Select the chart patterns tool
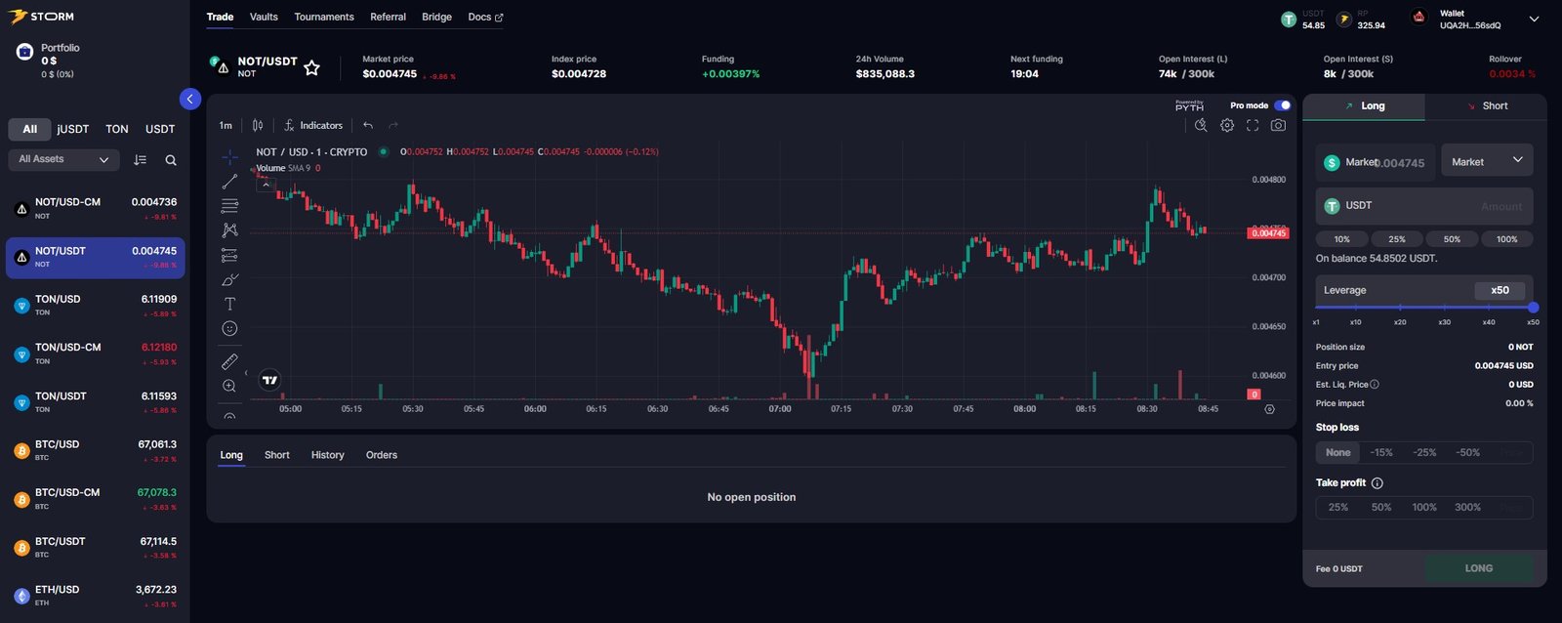 point(229,230)
